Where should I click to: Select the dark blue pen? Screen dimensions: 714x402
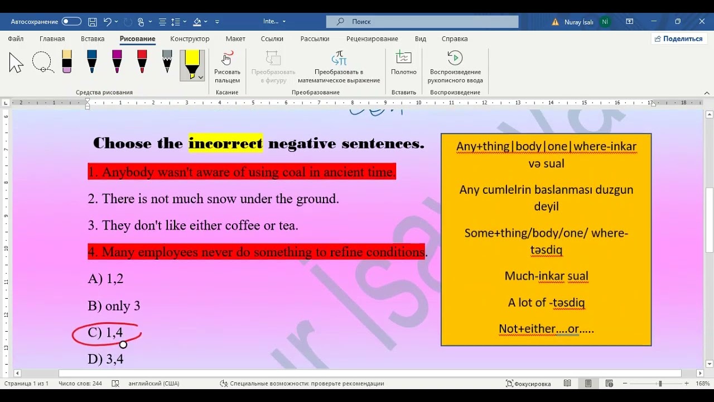(92, 62)
